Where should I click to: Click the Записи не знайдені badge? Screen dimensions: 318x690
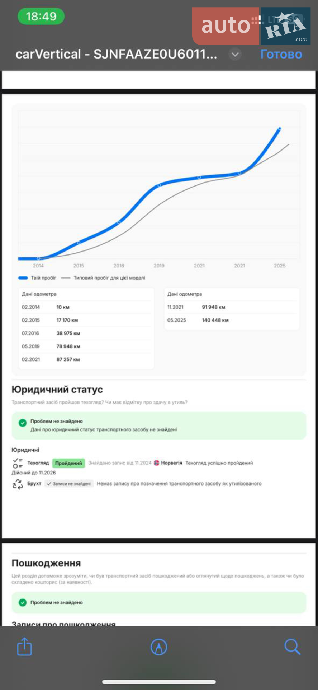point(69,484)
